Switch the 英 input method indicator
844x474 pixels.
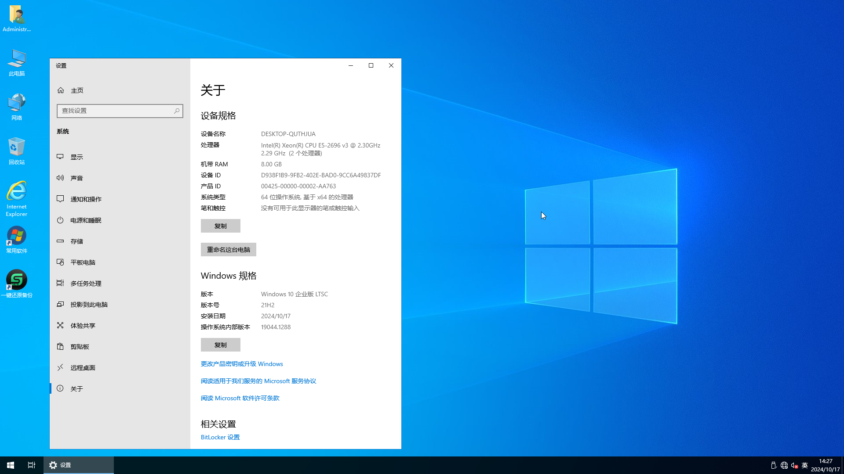click(805, 465)
